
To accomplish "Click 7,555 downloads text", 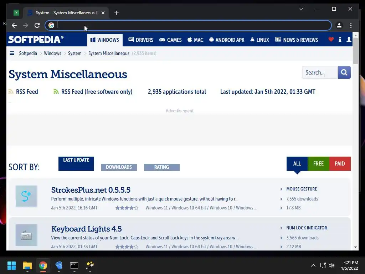I will (x=302, y=199).
